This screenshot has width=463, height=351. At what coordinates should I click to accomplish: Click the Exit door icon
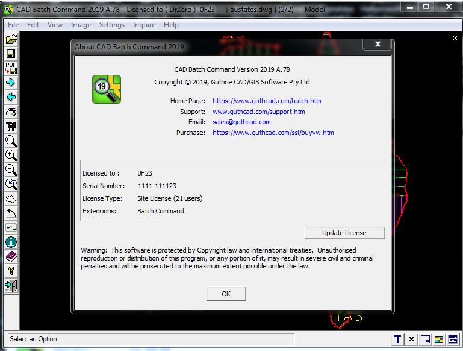11,285
